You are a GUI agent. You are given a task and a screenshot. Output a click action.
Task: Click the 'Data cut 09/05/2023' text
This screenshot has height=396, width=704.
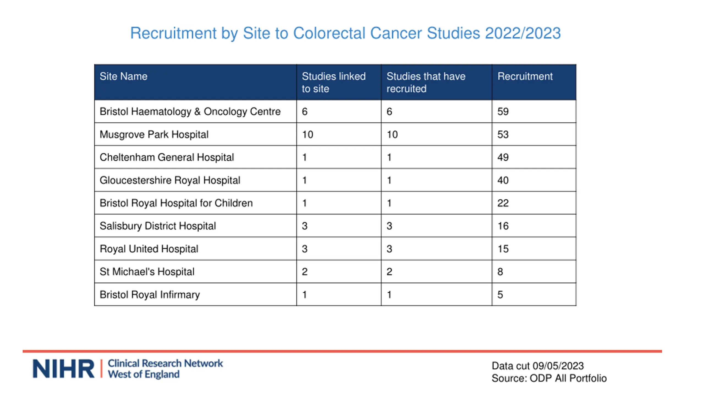pyautogui.click(x=538, y=366)
